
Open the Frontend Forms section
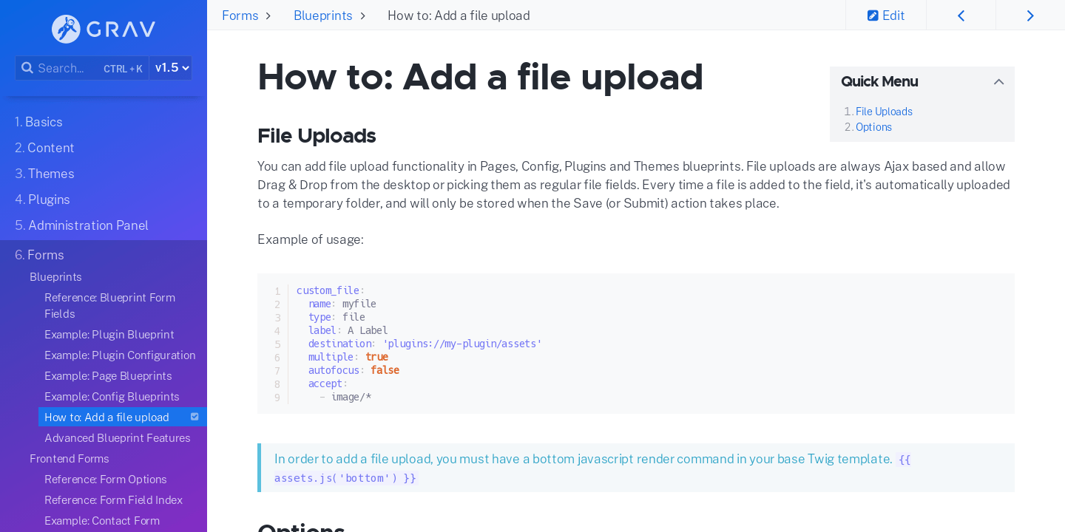pyautogui.click(x=69, y=458)
